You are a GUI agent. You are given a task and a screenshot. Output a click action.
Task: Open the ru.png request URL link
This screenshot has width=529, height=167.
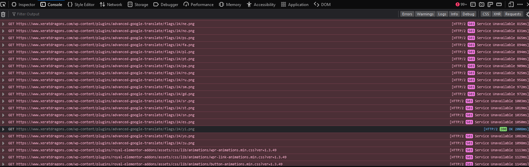(105, 80)
